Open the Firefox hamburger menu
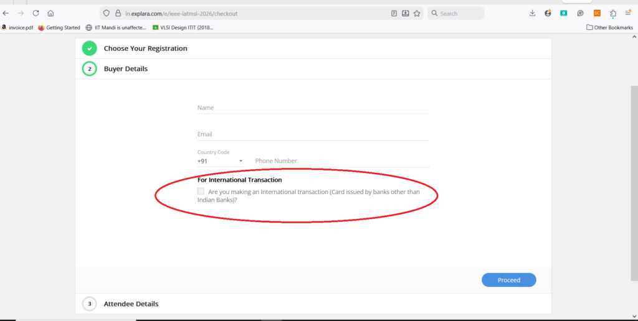 pos(628,13)
